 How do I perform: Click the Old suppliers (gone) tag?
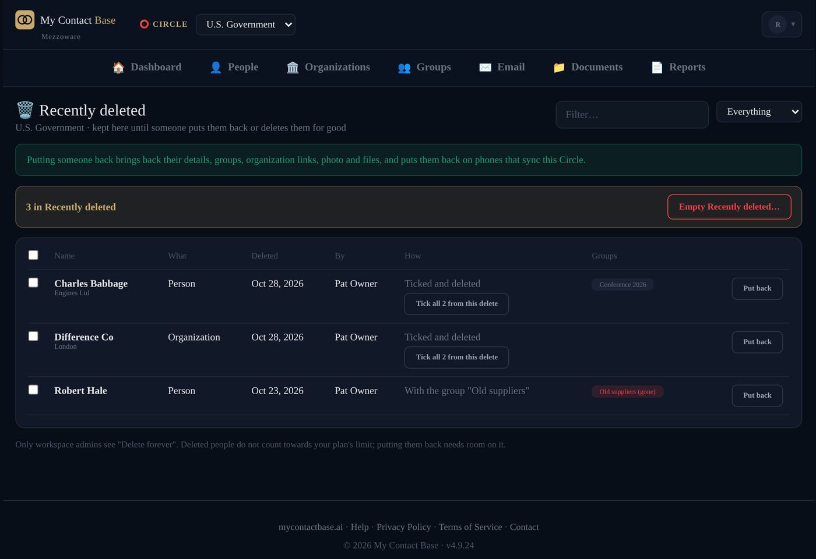627,392
